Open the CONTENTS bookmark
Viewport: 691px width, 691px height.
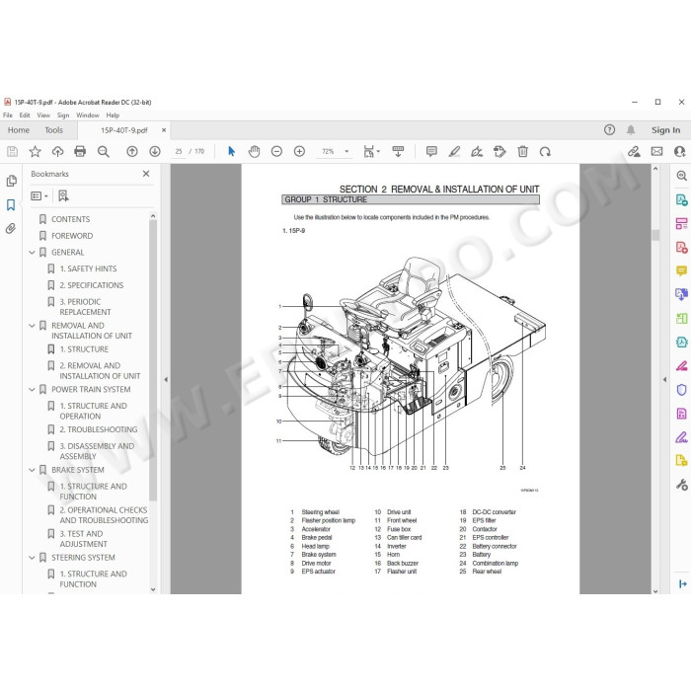[70, 219]
